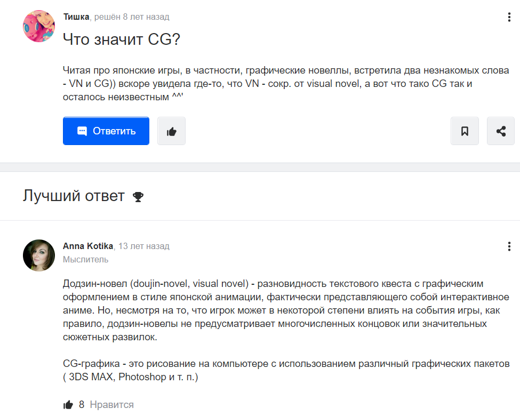Click the 'решён 8 лет назад' status text
This screenshot has height=416, width=520.
(132, 17)
